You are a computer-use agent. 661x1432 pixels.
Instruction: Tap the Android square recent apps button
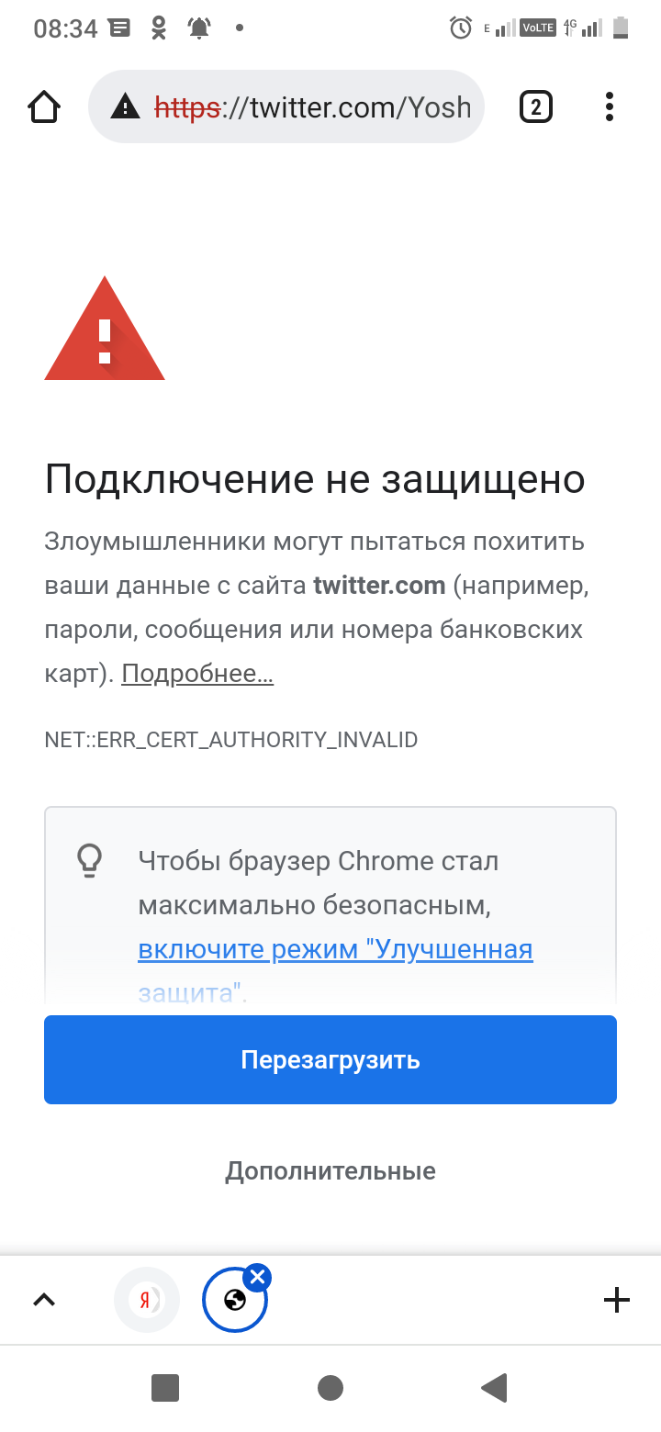click(165, 1388)
